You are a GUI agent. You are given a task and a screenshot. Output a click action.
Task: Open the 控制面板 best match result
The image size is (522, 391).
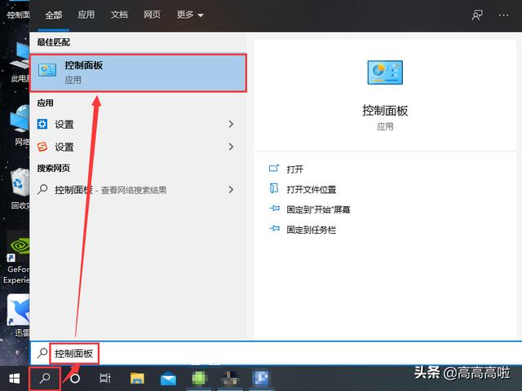coord(139,72)
